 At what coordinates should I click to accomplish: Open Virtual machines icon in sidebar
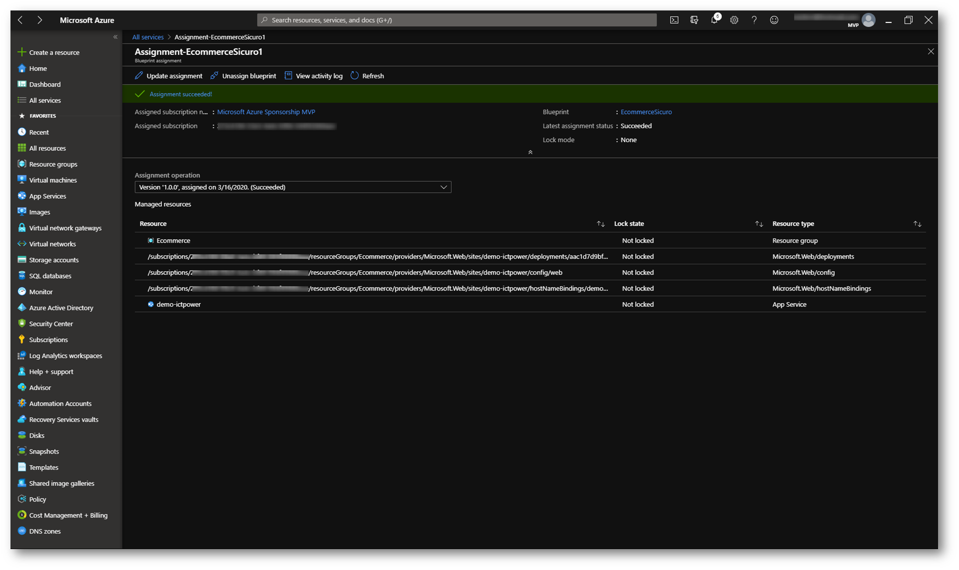click(x=22, y=180)
